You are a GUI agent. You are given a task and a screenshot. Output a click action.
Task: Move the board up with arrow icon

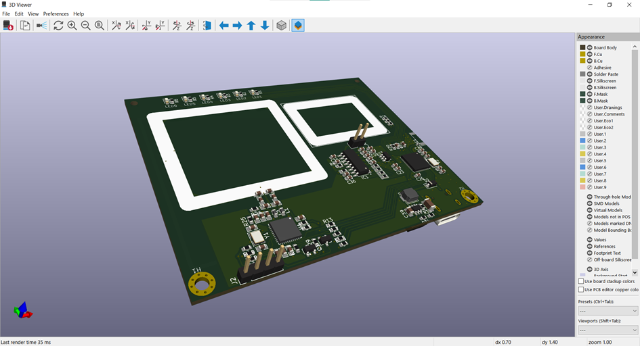251,26
